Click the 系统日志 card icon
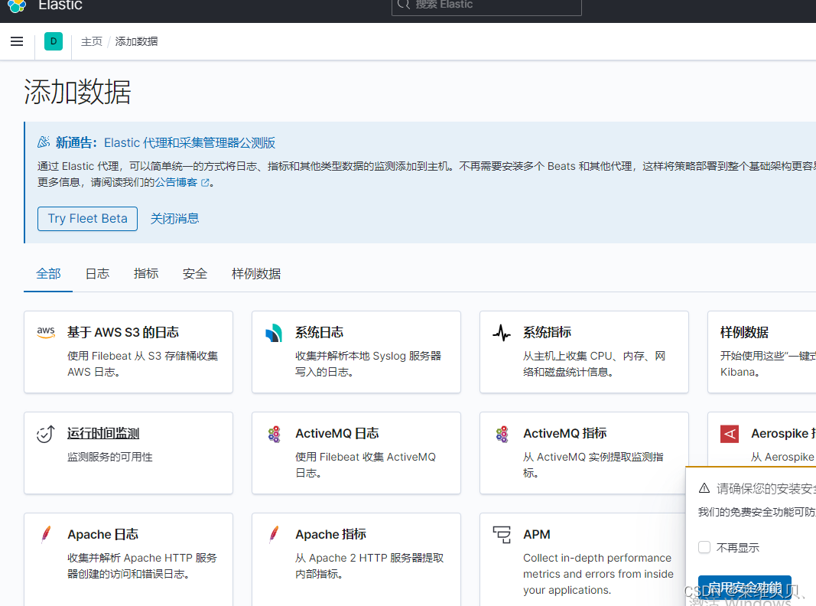The image size is (816, 606). (x=274, y=333)
